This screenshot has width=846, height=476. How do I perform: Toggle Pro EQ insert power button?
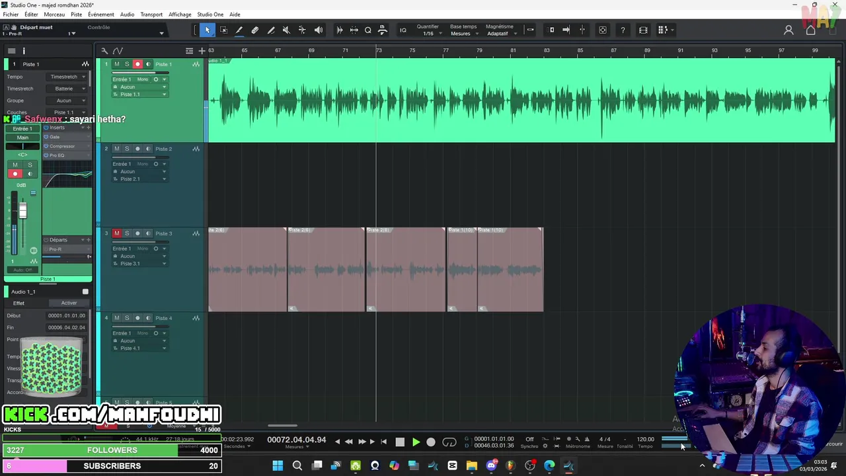pyautogui.click(x=46, y=155)
